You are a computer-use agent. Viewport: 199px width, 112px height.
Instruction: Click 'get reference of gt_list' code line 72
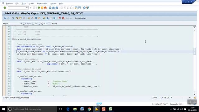[x=45, y=47]
